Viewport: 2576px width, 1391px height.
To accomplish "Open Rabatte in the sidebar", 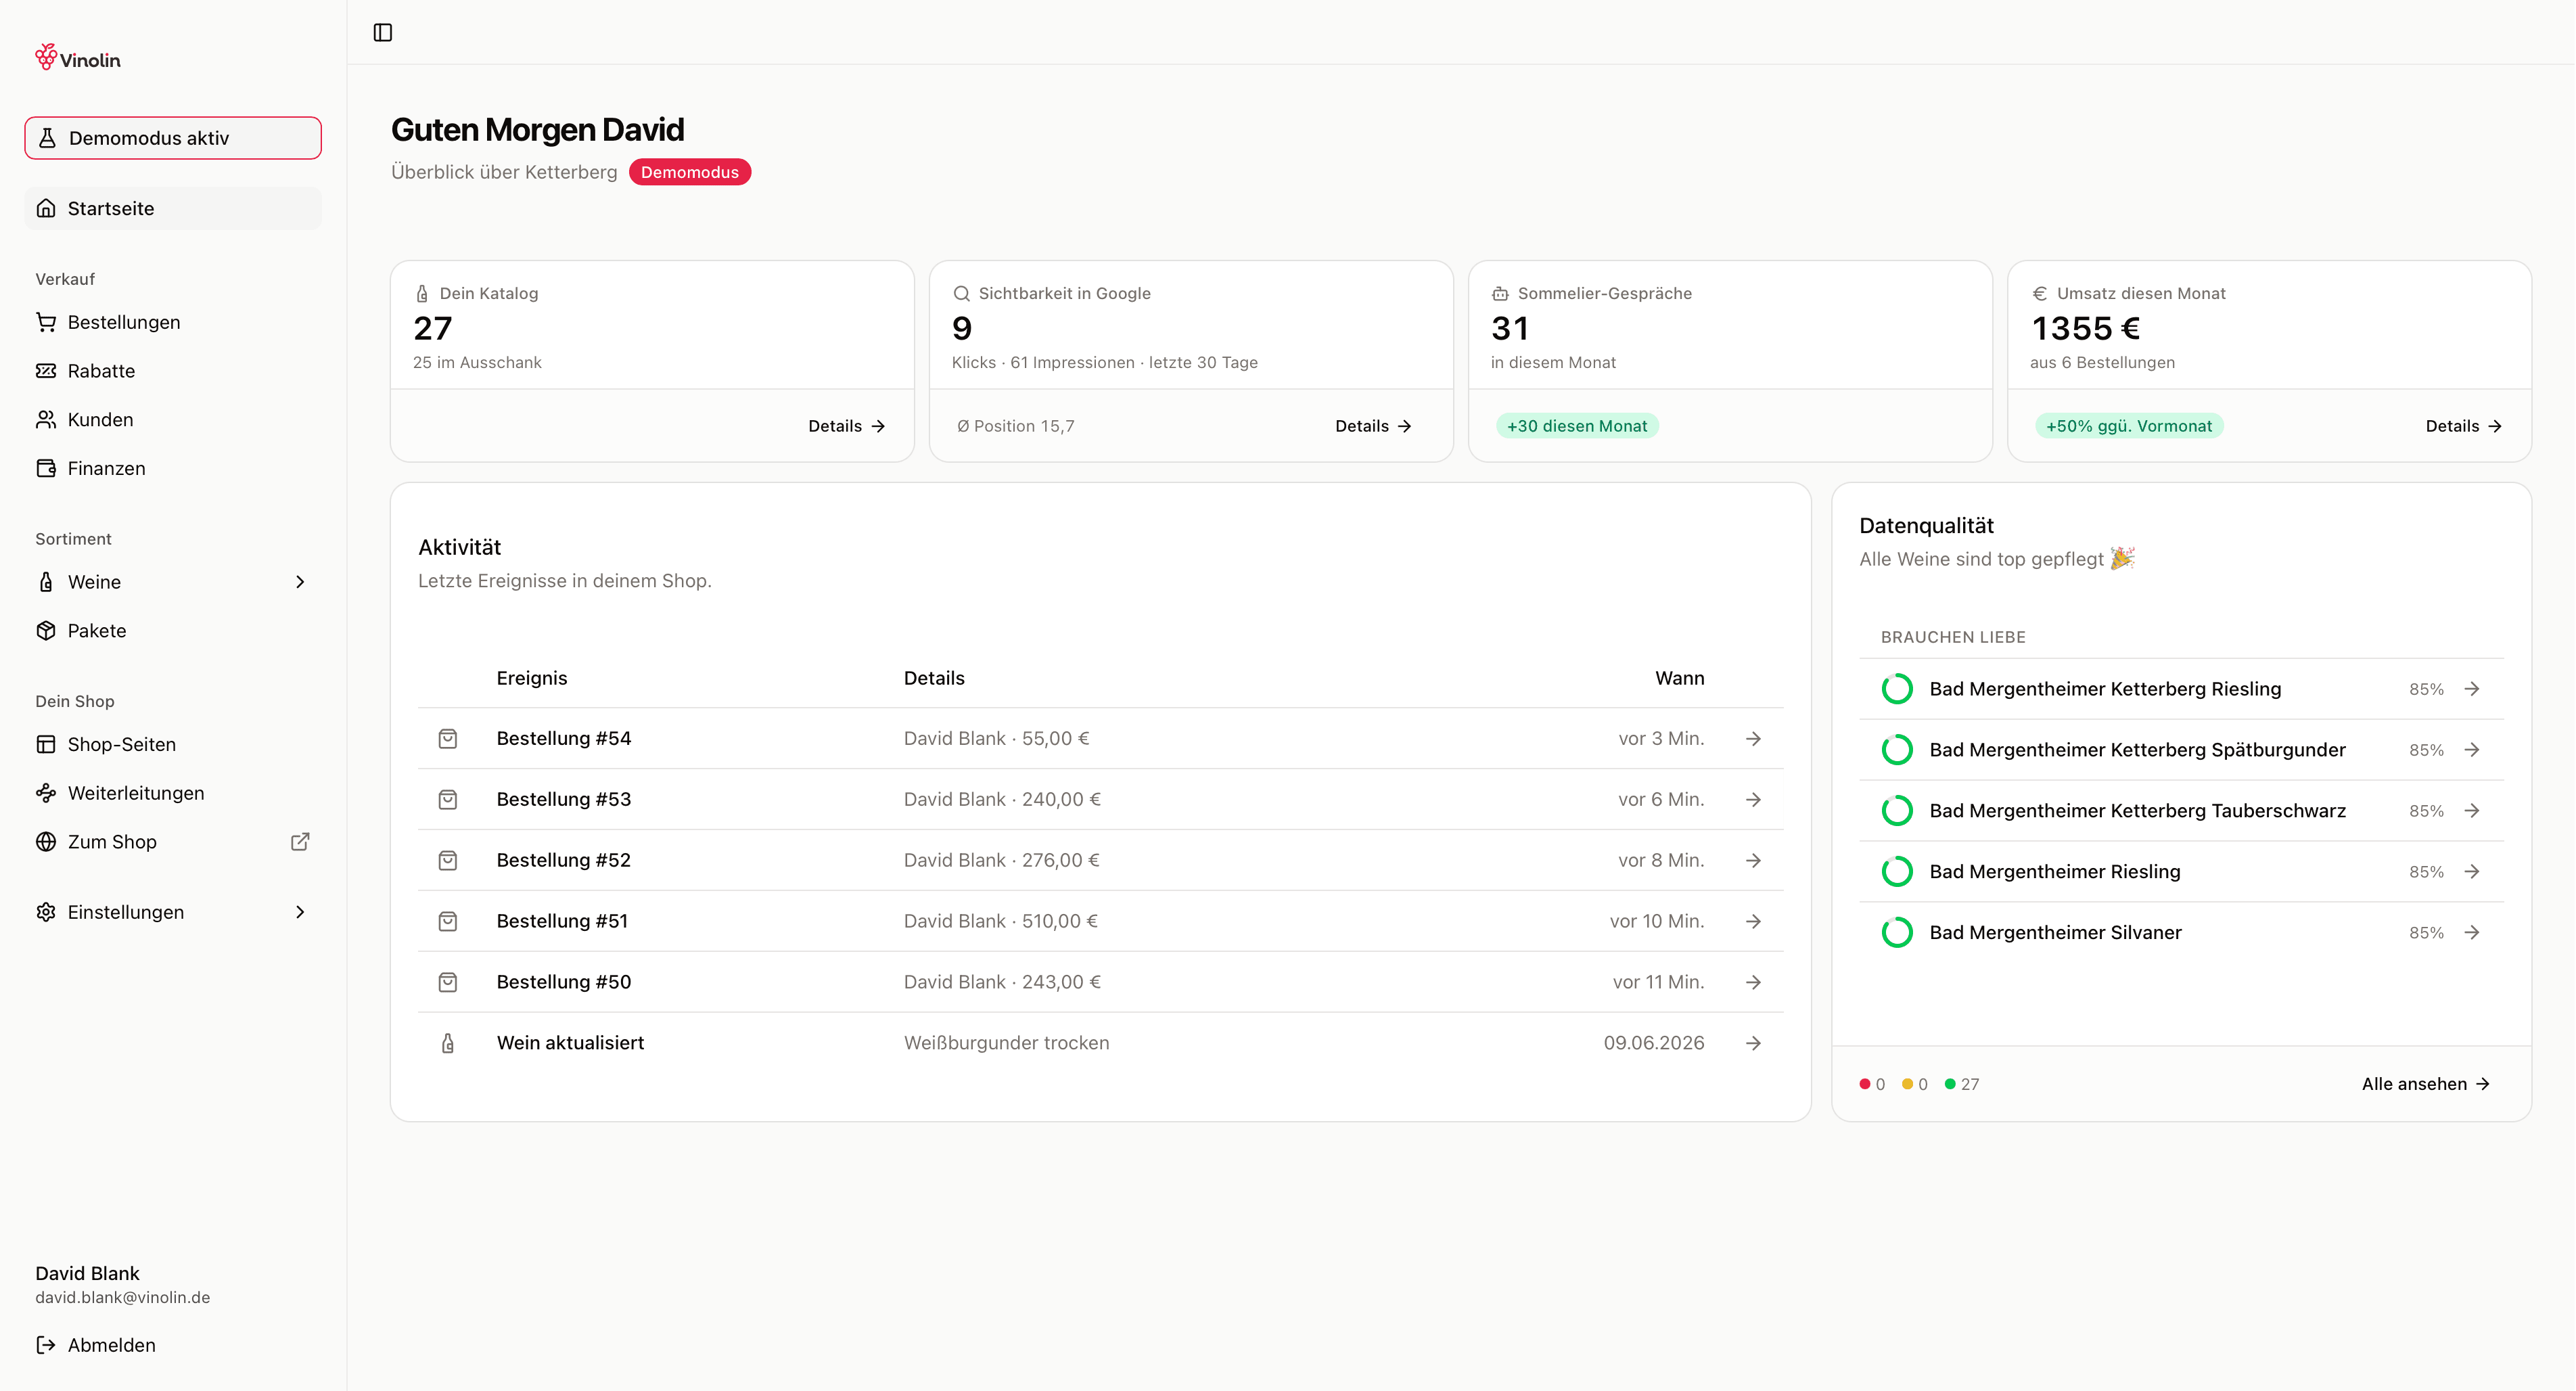I will click(x=173, y=371).
